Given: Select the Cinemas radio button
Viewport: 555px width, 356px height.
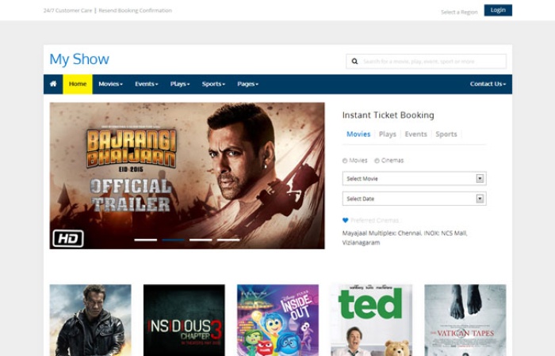Looking at the screenshot, I should pos(377,161).
